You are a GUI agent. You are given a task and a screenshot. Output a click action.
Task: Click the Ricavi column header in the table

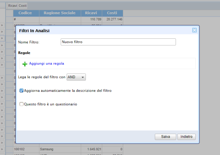click(91, 13)
